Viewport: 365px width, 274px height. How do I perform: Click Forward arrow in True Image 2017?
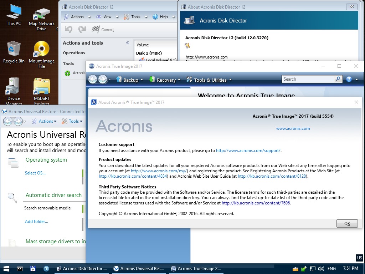(102, 80)
